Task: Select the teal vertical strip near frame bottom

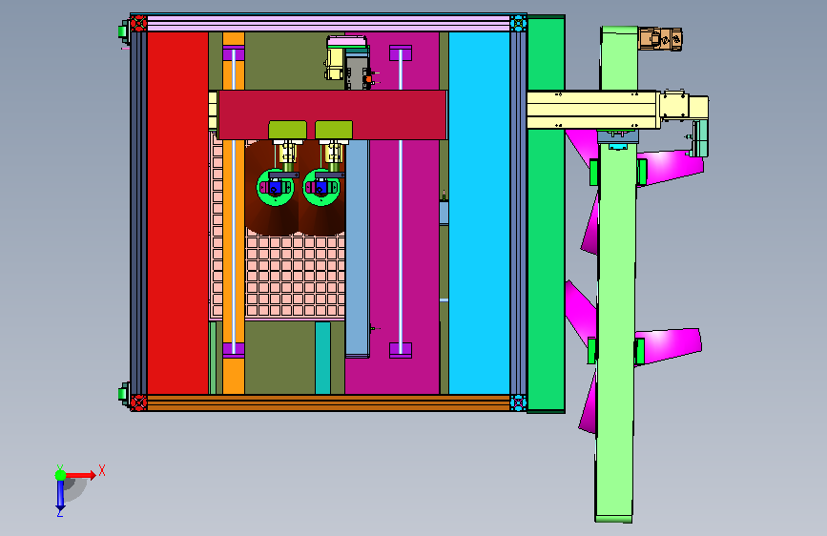Action: pyautogui.click(x=322, y=358)
